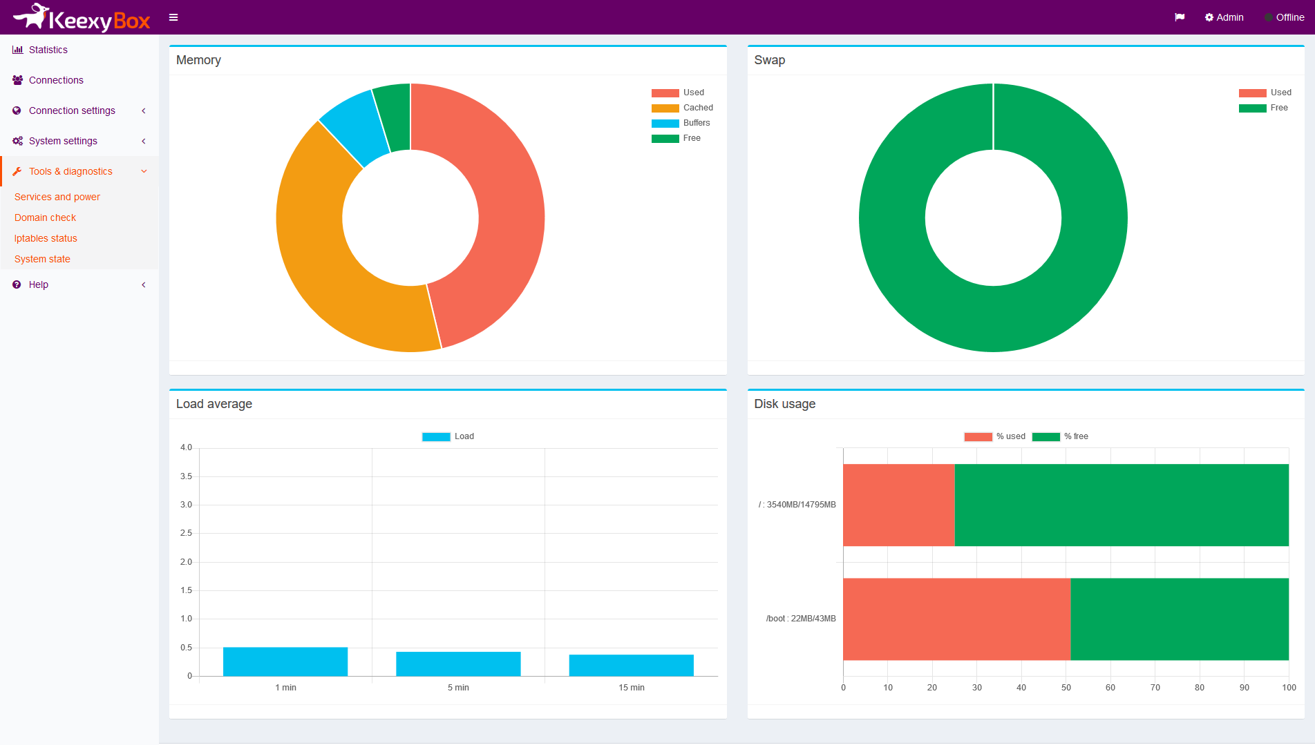Click the KeexyBox logo
This screenshot has height=745, width=1315.
coord(82,17)
